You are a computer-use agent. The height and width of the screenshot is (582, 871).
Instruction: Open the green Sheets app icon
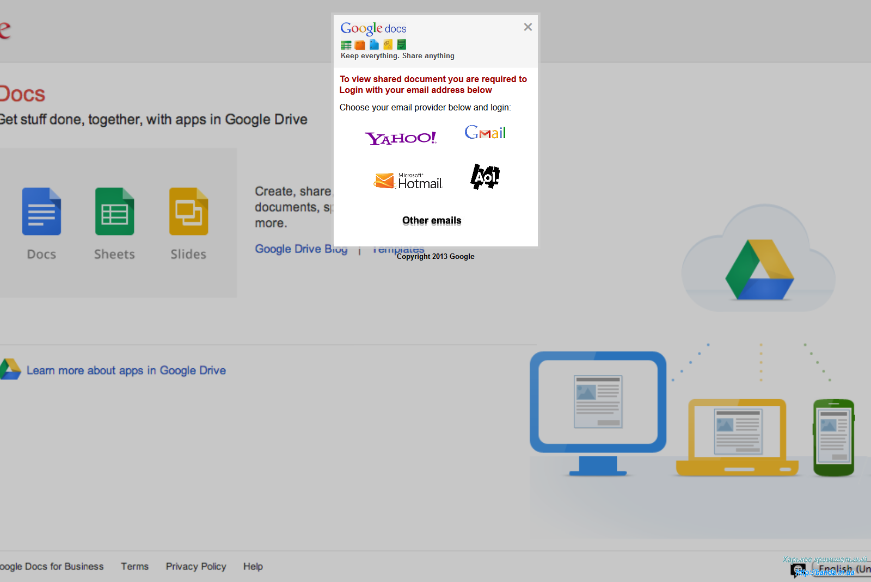(x=114, y=212)
